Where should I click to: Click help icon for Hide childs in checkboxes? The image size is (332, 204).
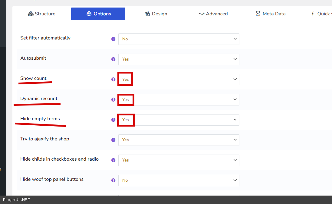113,160
